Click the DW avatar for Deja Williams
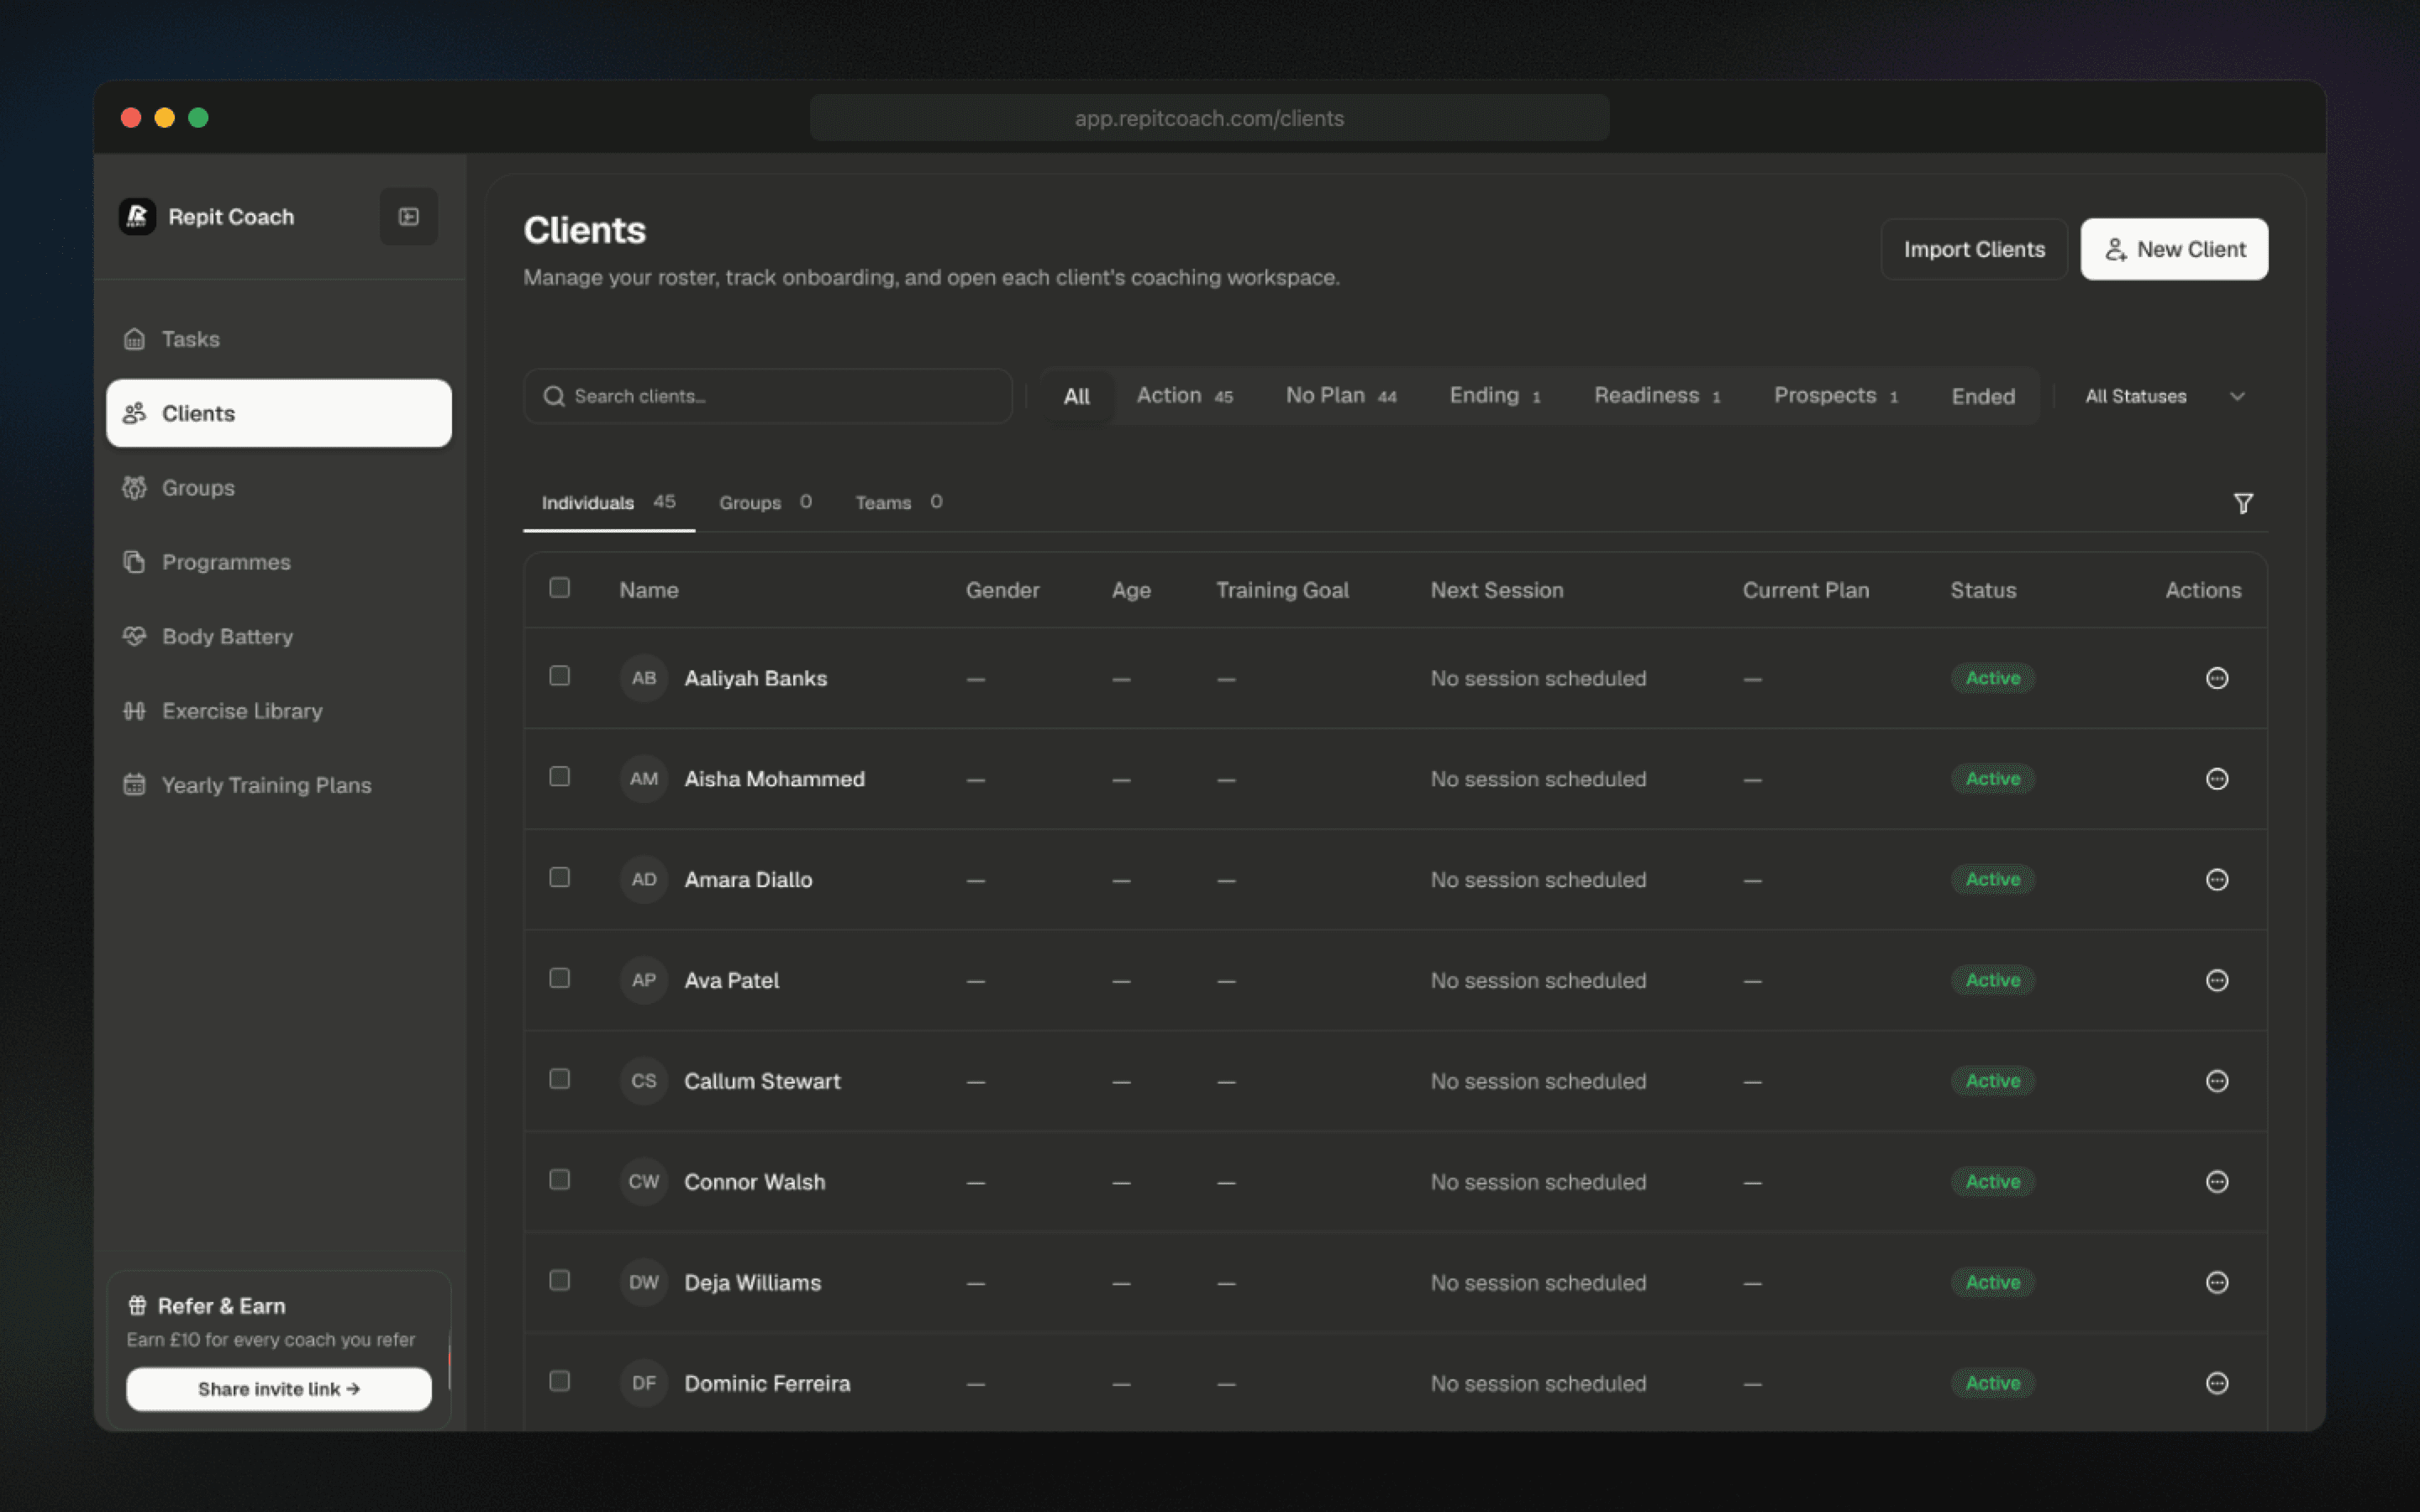The image size is (2420, 1512). click(644, 1283)
